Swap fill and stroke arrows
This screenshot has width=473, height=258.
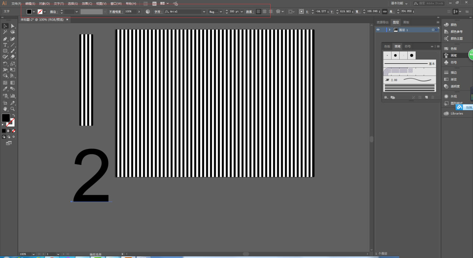[x=13, y=115]
